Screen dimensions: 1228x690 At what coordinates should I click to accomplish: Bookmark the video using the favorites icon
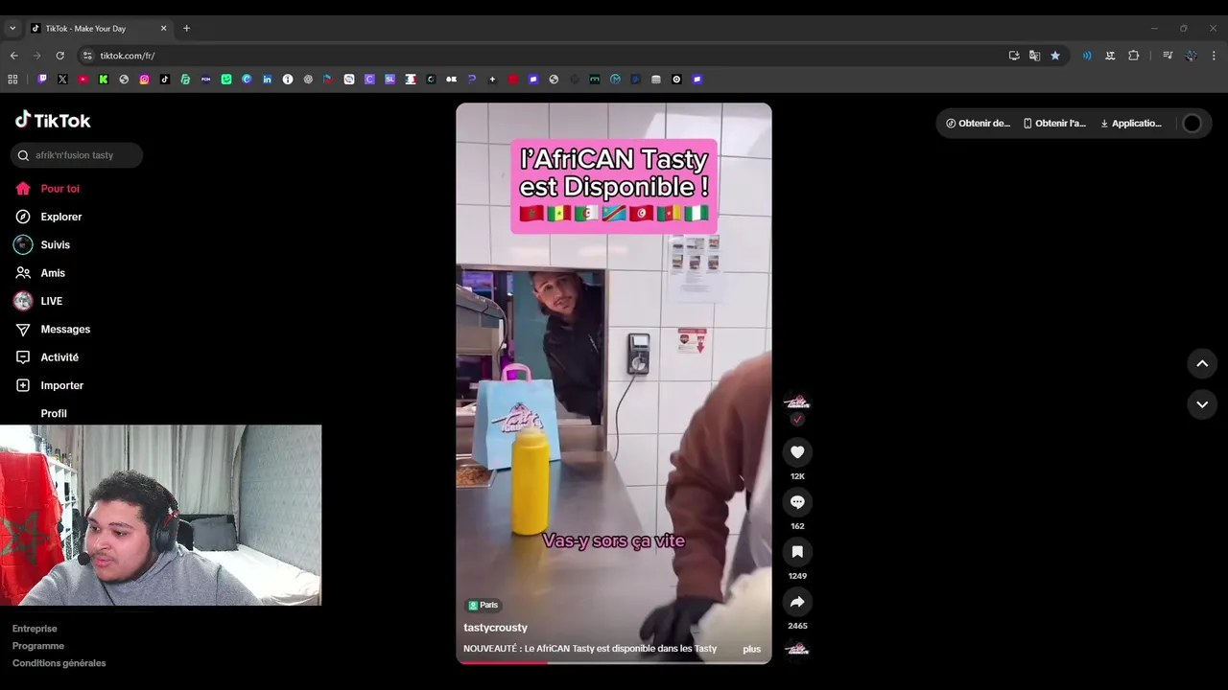pyautogui.click(x=797, y=552)
